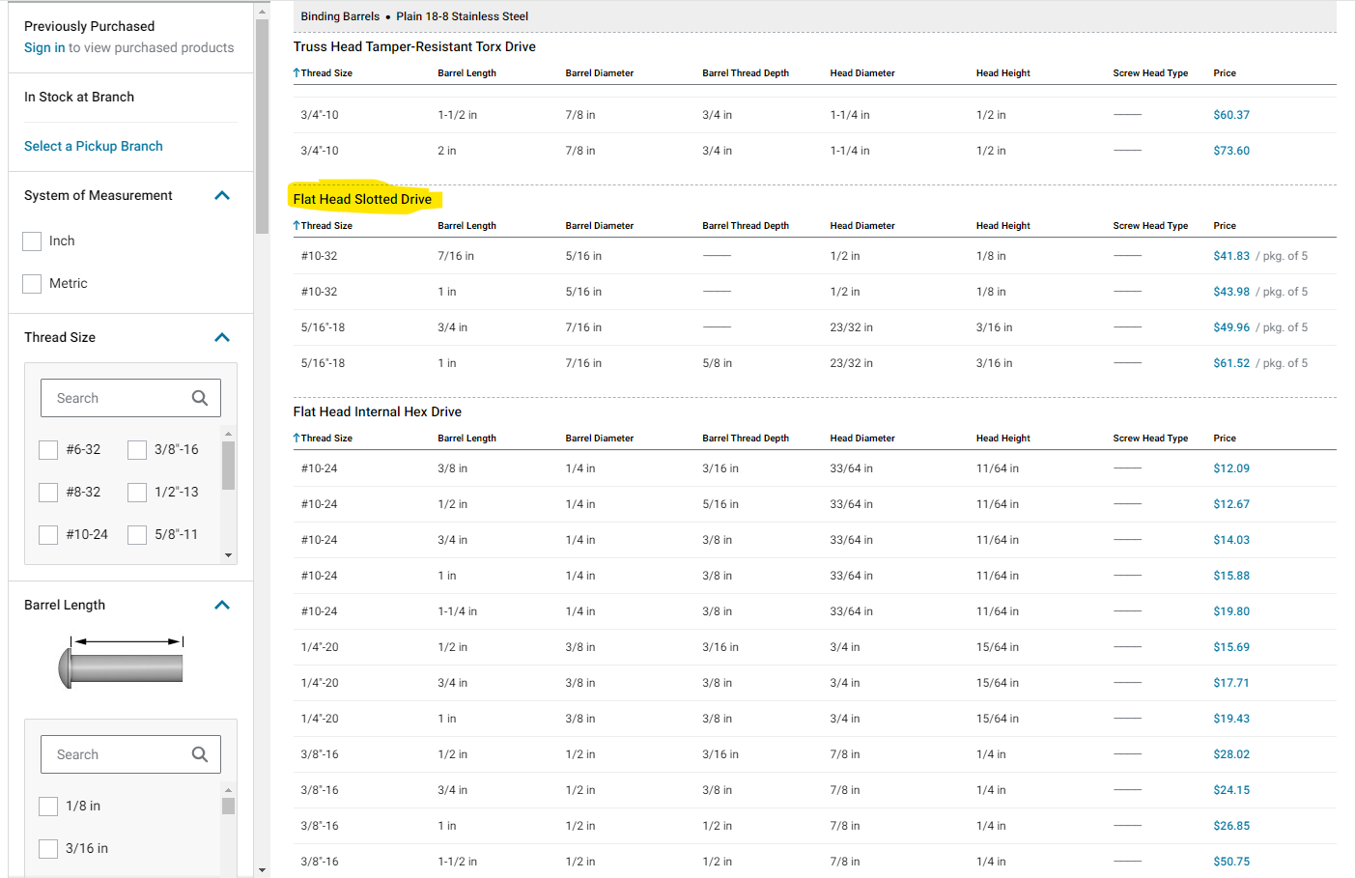Viewport: 1355px width, 878px height.
Task: Open the $26.85 price link
Action: pyautogui.click(x=1231, y=826)
